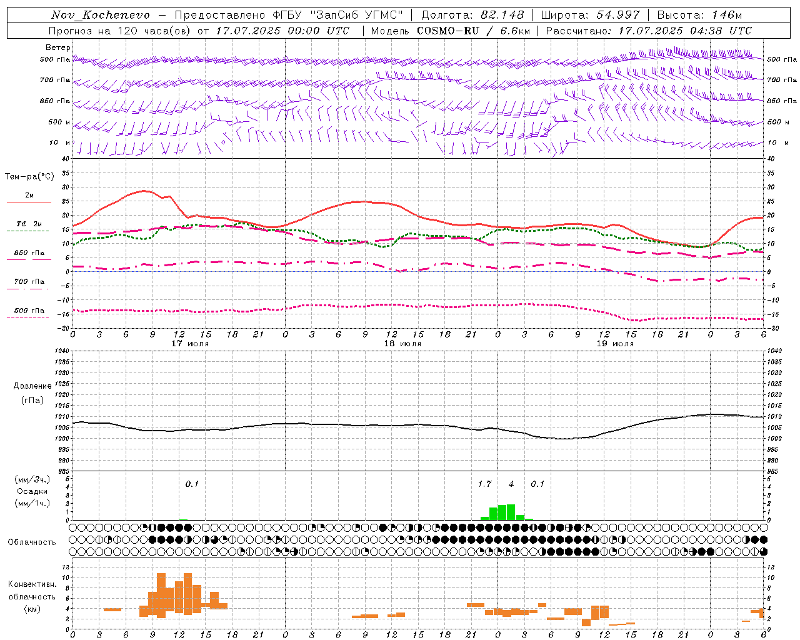Click the right-side 850 гПа wind level label
Screen dimensions: 800x640
[x=782, y=101]
